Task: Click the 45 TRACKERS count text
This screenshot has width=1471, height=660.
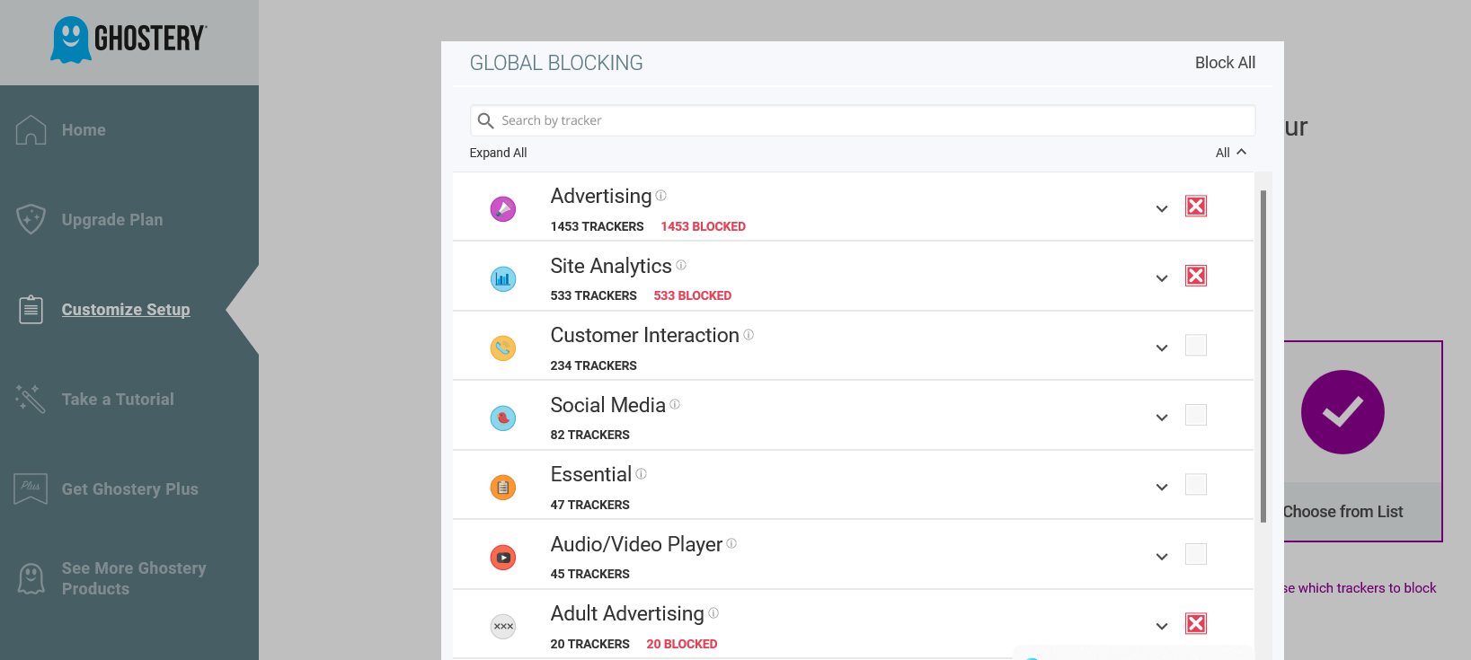Action: pos(589,574)
